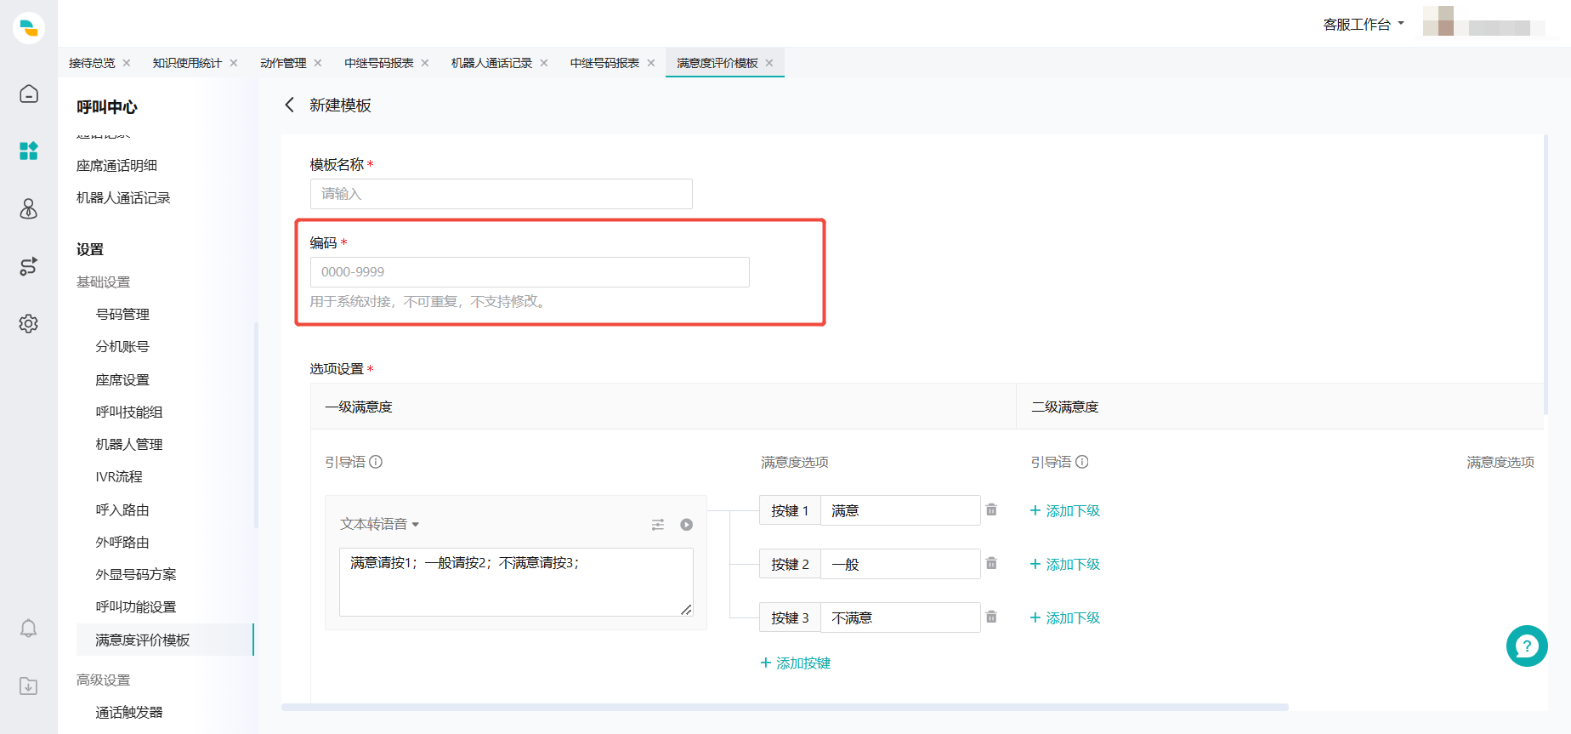This screenshot has width=1571, height=734.
Task: Expand the 文本转语音 dropdown
Action: click(380, 524)
